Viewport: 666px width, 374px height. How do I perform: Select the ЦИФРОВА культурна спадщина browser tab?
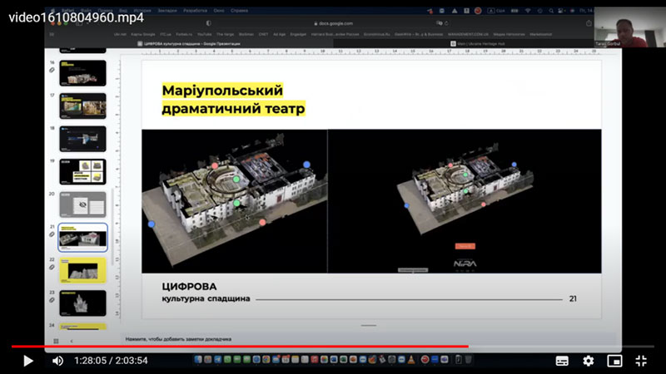tap(190, 42)
